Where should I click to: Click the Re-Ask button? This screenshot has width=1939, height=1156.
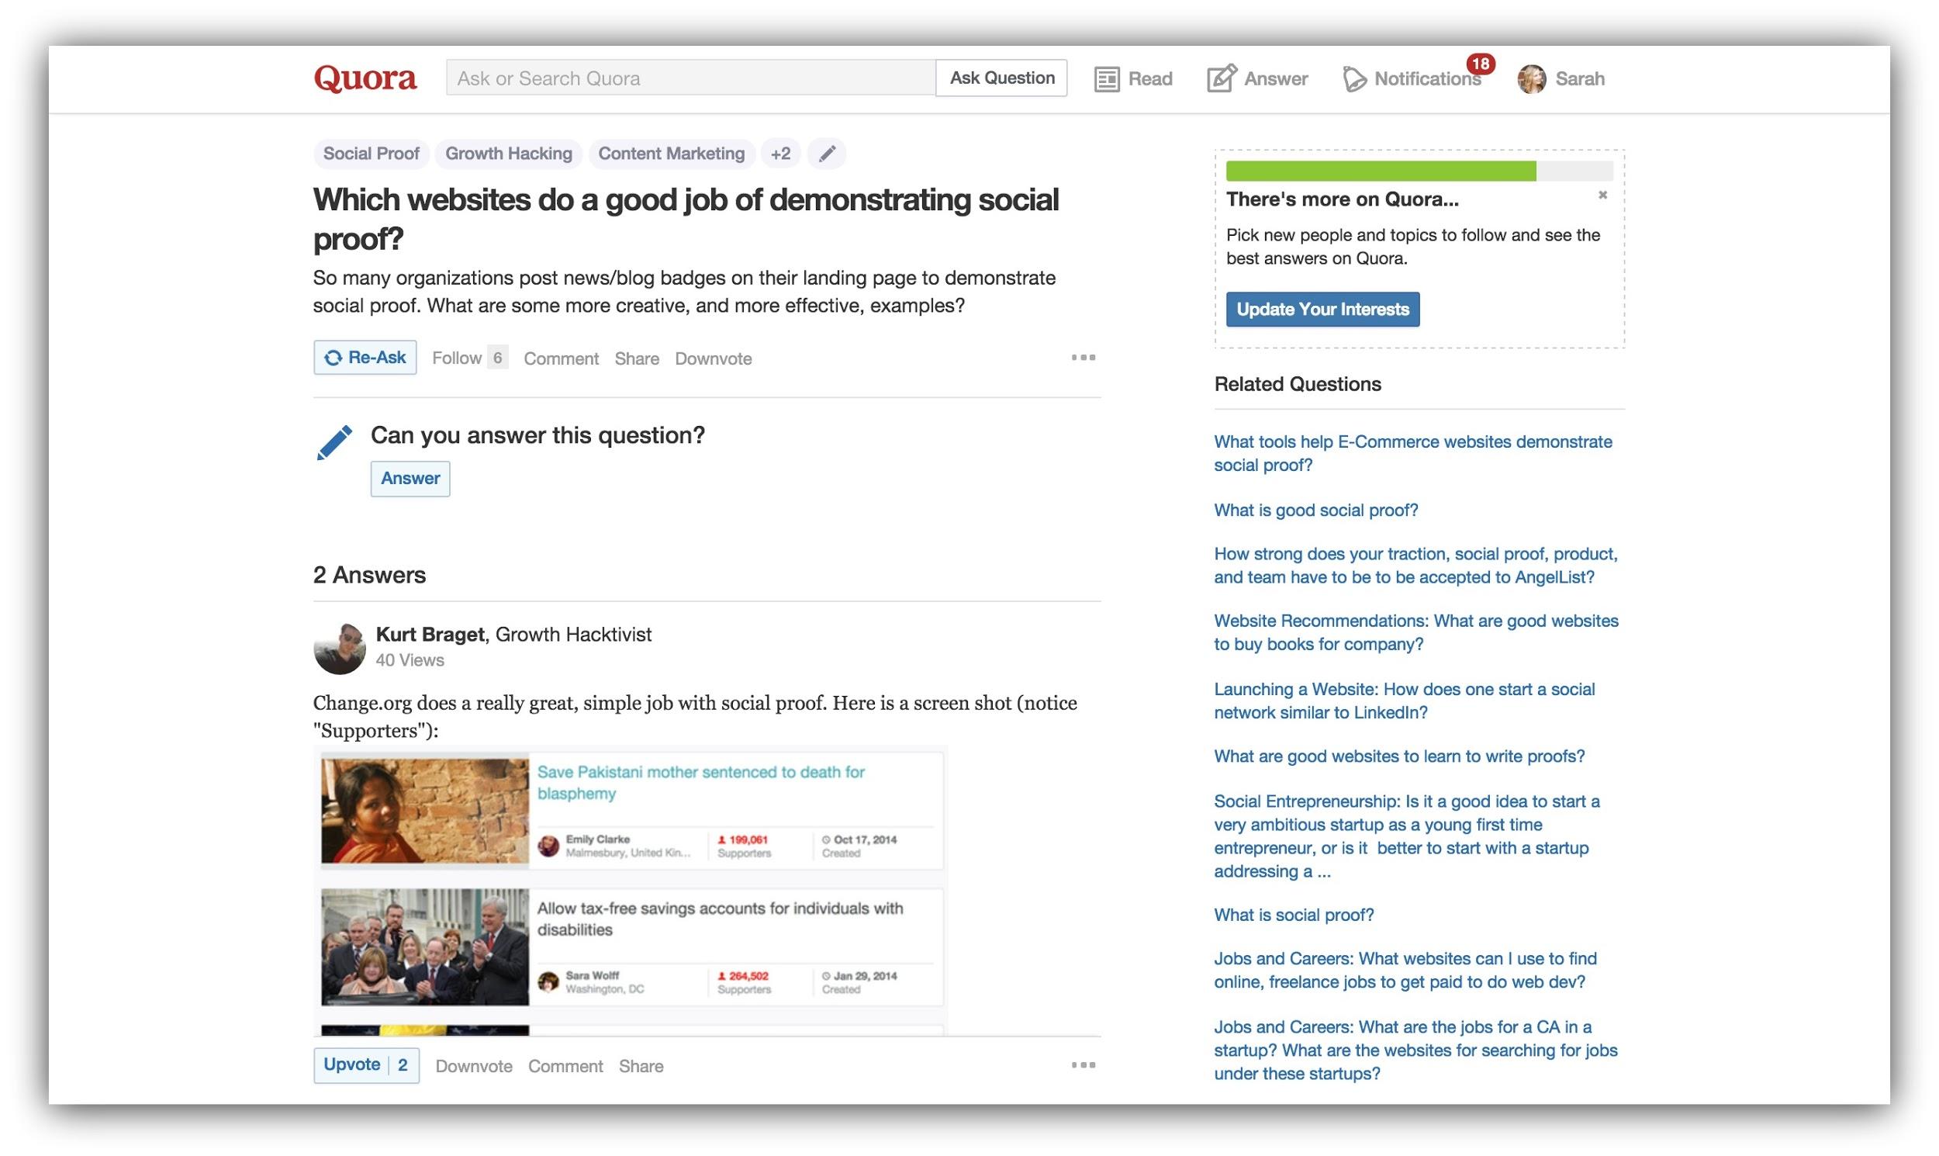click(365, 358)
